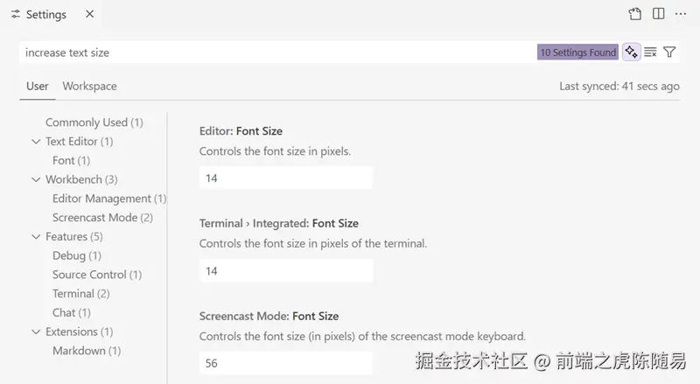The width and height of the screenshot is (700, 384).
Task: Select the User settings tab
Action: click(38, 86)
